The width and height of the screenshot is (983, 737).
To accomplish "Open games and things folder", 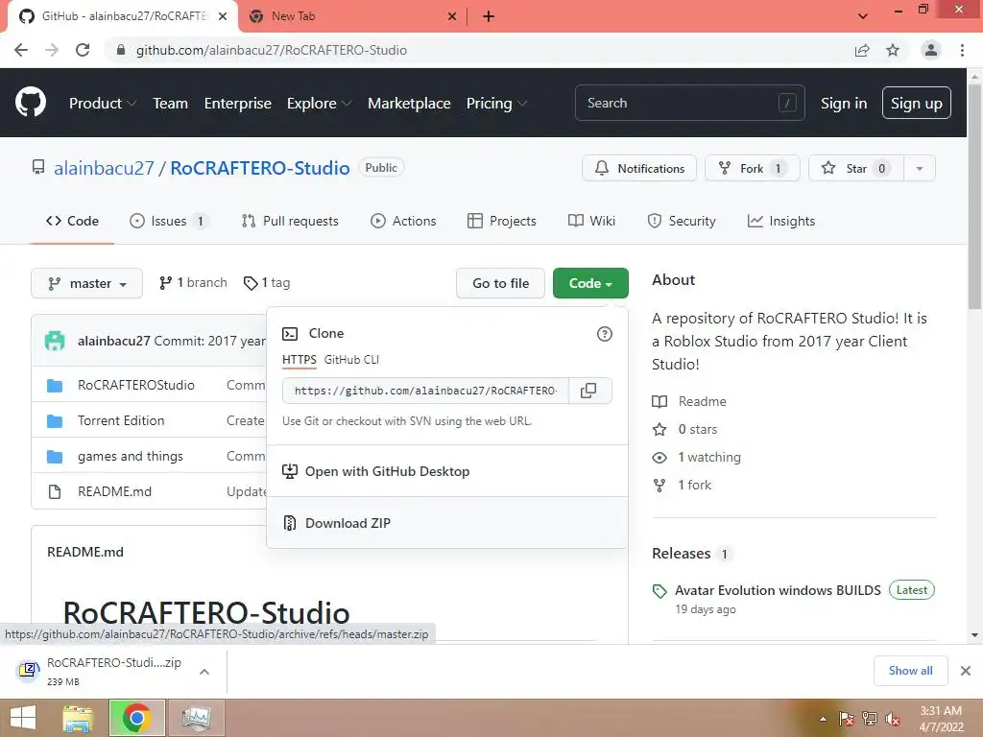I will (x=131, y=456).
